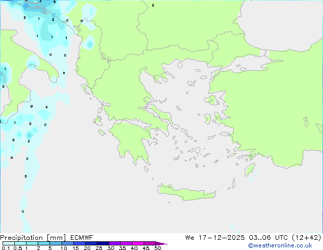Click the 0.5–1 mm legend color swatch
This screenshot has height=250, width=323.
click(20, 243)
